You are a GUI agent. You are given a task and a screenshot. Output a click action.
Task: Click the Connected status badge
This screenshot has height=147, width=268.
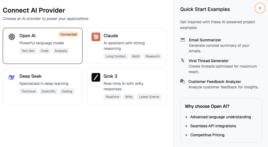pos(68,34)
